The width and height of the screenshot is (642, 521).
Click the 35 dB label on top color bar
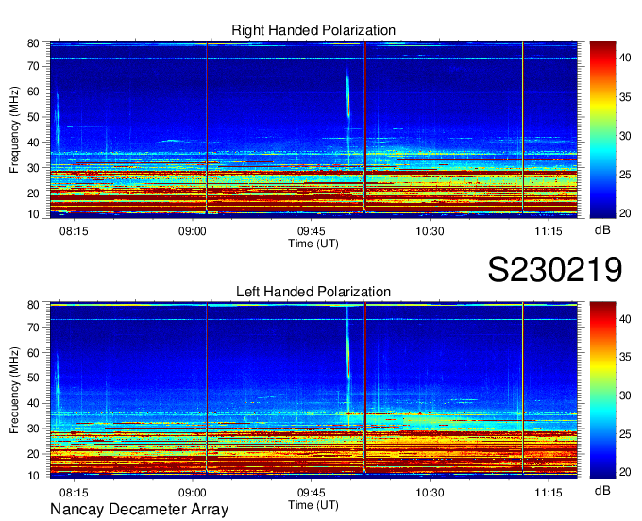(x=625, y=97)
